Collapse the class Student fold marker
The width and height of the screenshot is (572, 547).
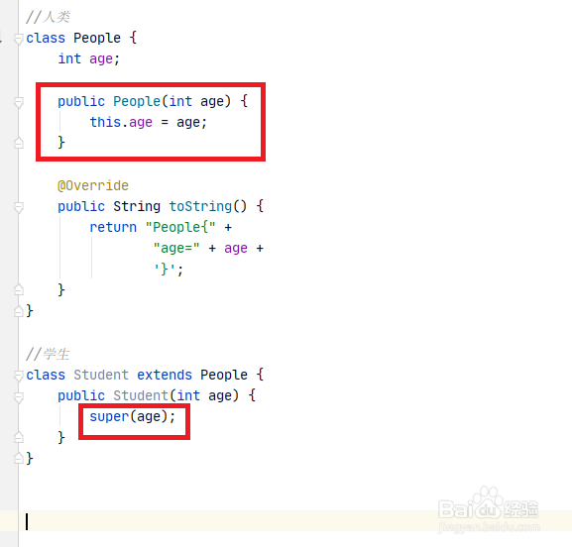[18, 376]
